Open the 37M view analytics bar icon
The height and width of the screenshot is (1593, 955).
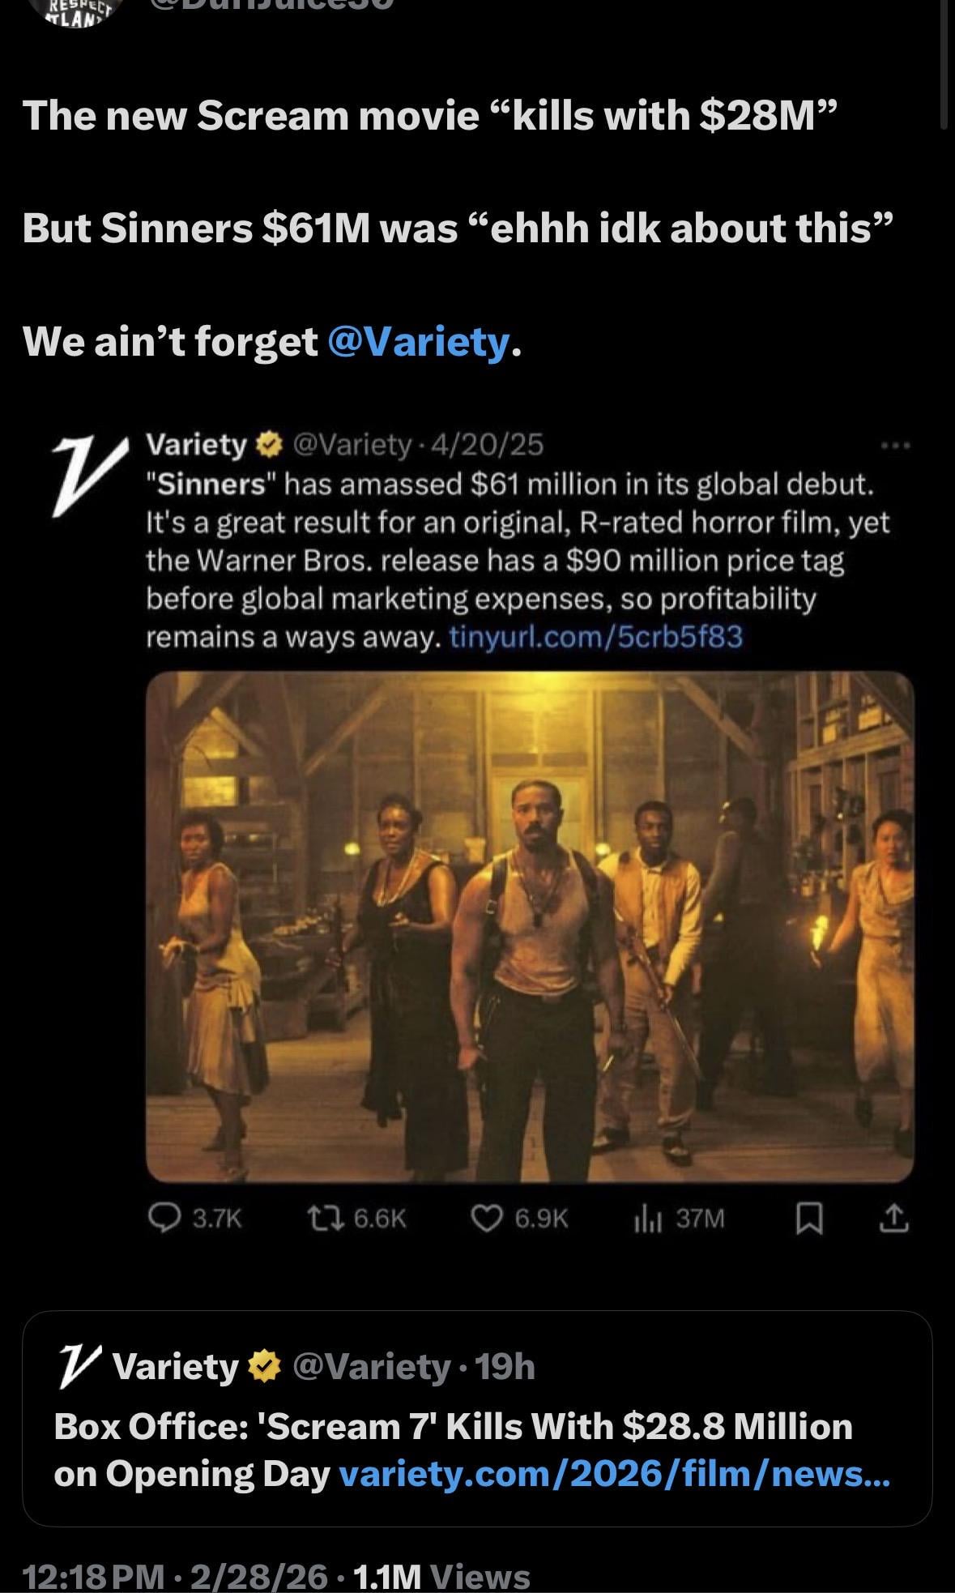tap(649, 1218)
